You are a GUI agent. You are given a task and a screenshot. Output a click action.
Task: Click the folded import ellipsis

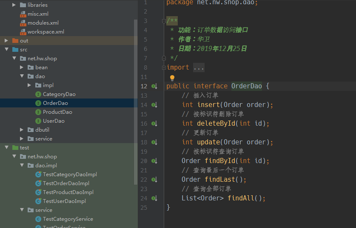[199, 68]
